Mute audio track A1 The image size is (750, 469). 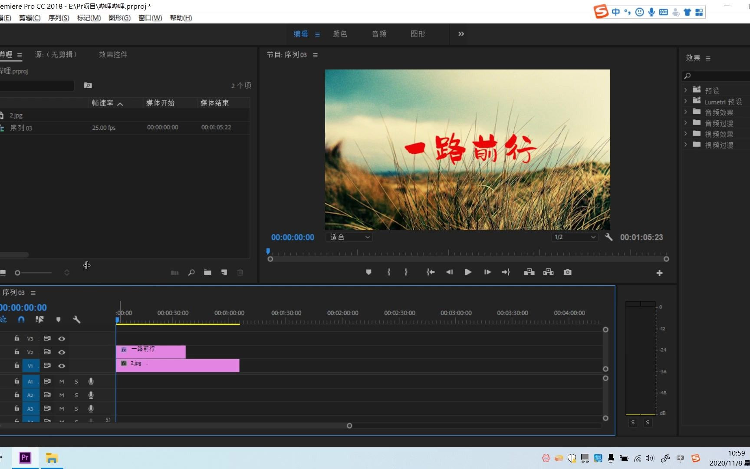pos(62,381)
